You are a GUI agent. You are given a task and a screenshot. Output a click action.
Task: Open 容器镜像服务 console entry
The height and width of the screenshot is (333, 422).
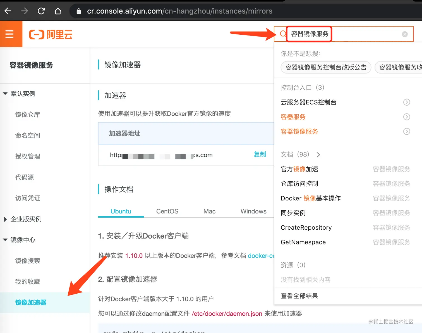[299, 131]
